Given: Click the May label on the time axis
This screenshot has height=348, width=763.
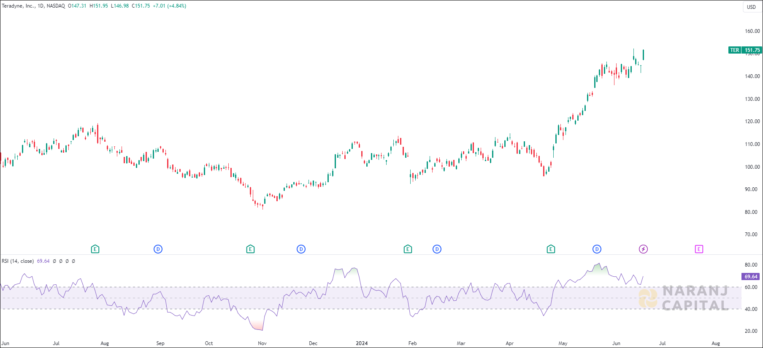Looking at the screenshot, I should [x=563, y=343].
